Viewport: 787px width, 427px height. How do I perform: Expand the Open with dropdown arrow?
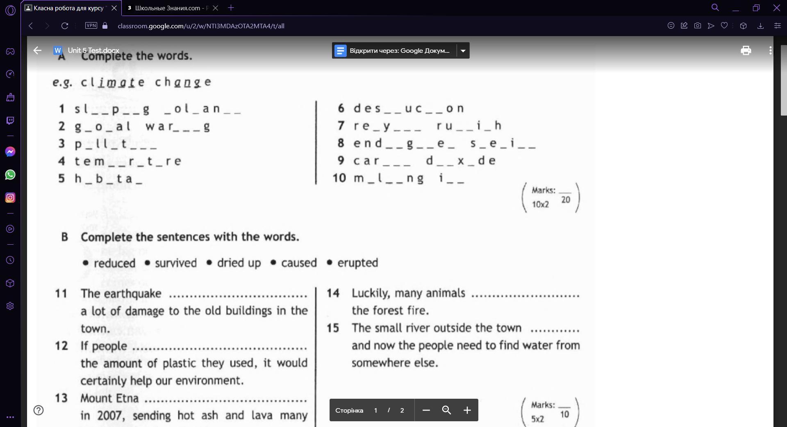463,50
